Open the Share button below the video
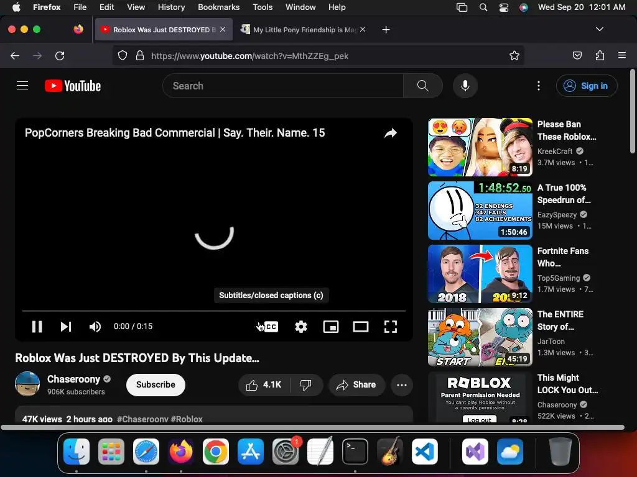The height and width of the screenshot is (477, 637). pos(356,384)
